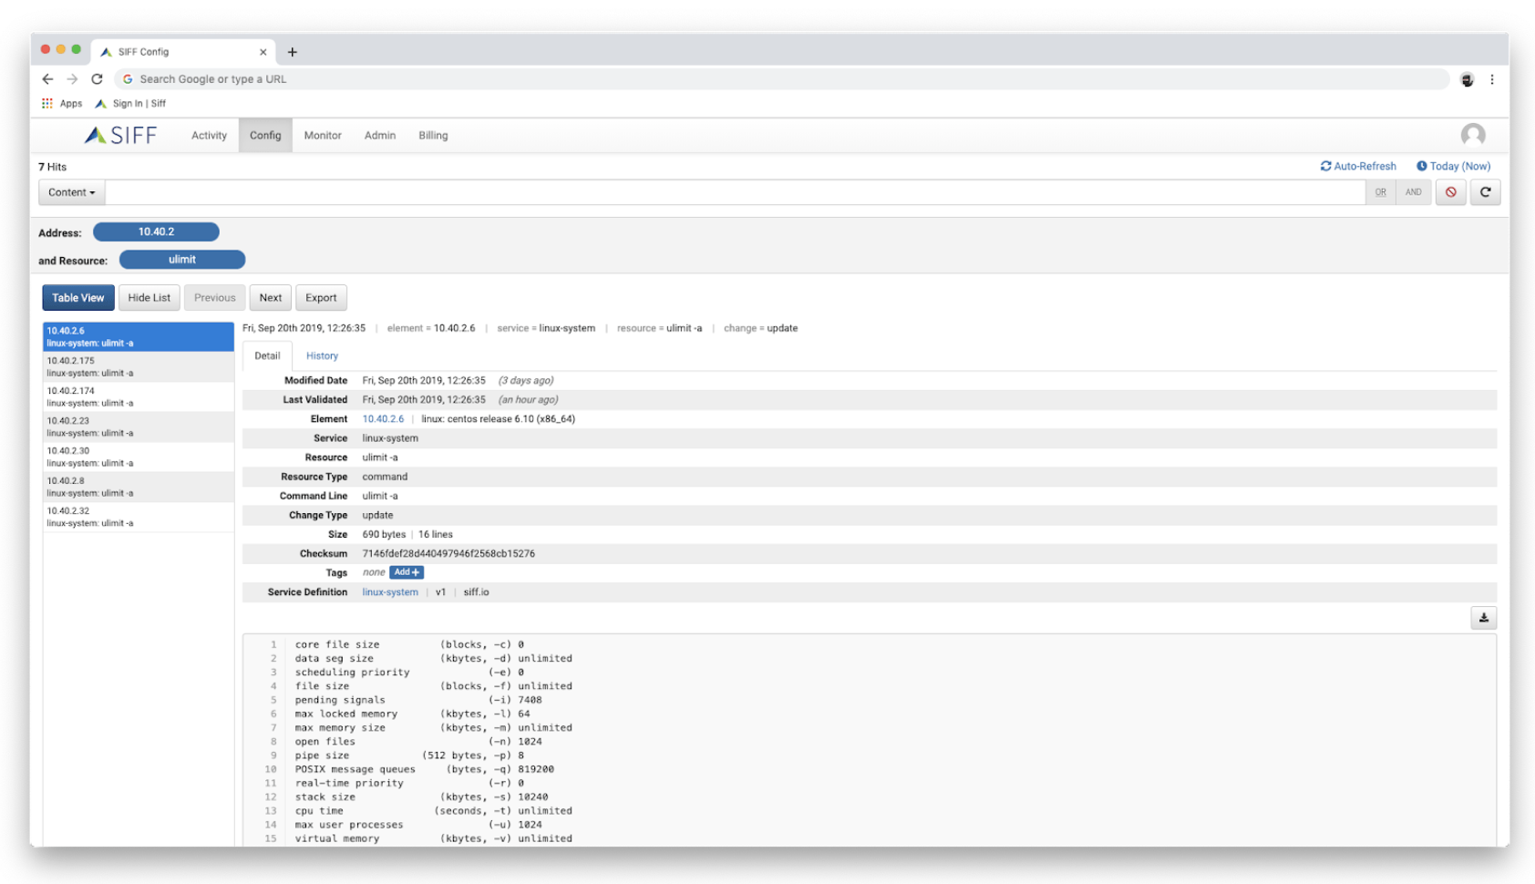Select list entry 10.40.2.6

point(139,337)
